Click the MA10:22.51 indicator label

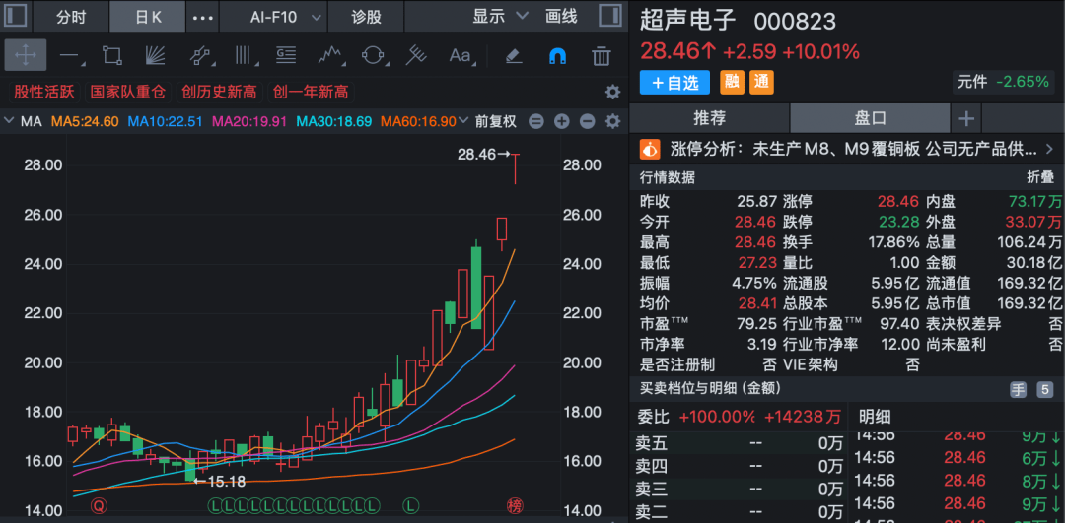(166, 121)
